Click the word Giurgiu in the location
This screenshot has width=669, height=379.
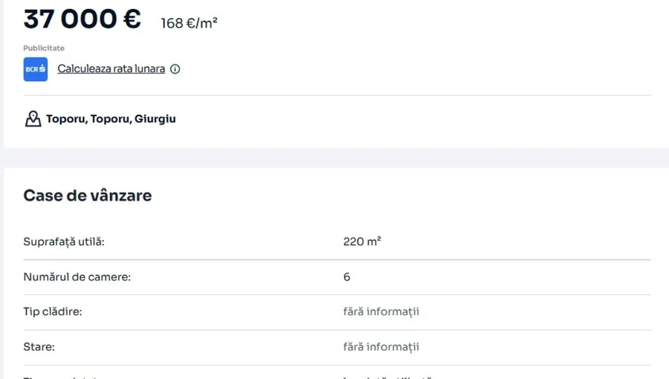tap(155, 119)
